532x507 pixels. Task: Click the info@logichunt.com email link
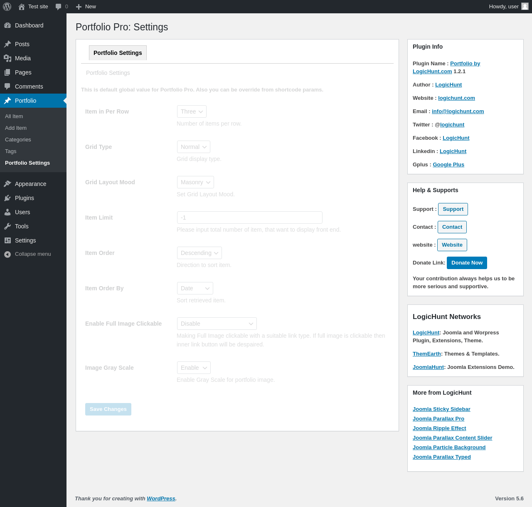pyautogui.click(x=458, y=111)
